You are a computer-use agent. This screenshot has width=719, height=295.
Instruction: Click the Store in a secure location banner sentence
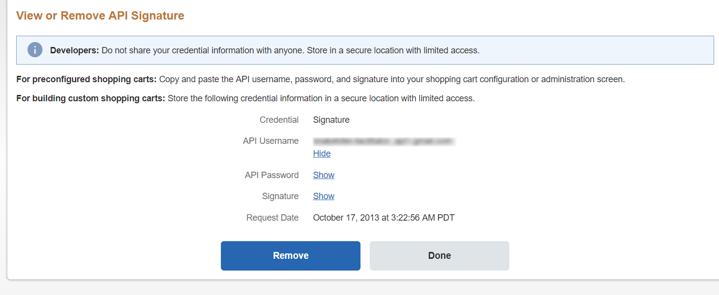[x=393, y=50]
